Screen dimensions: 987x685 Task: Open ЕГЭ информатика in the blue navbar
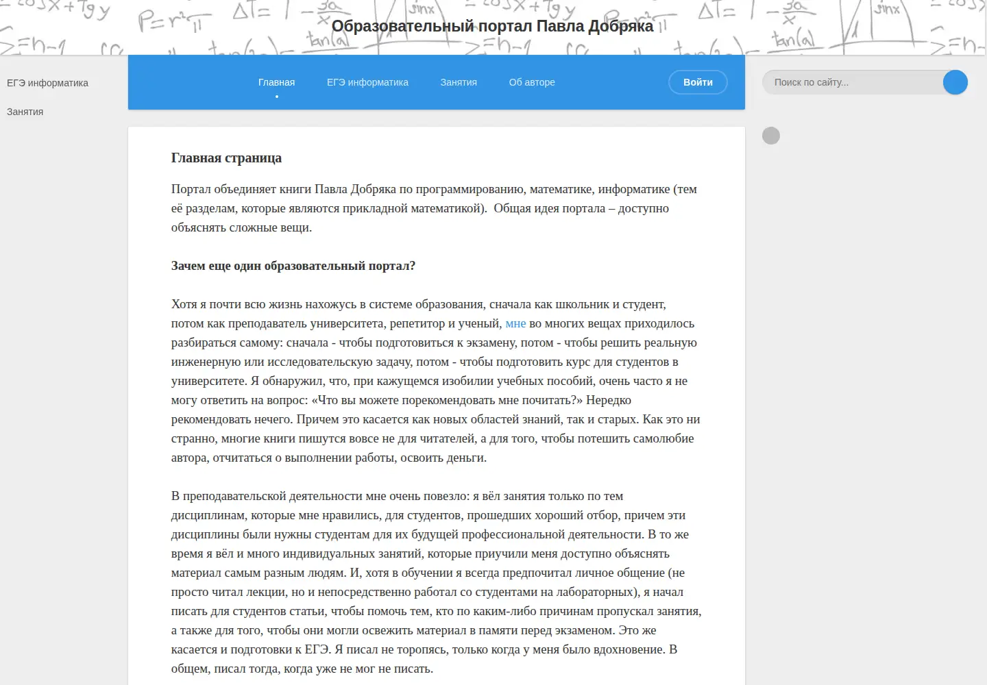[367, 82]
